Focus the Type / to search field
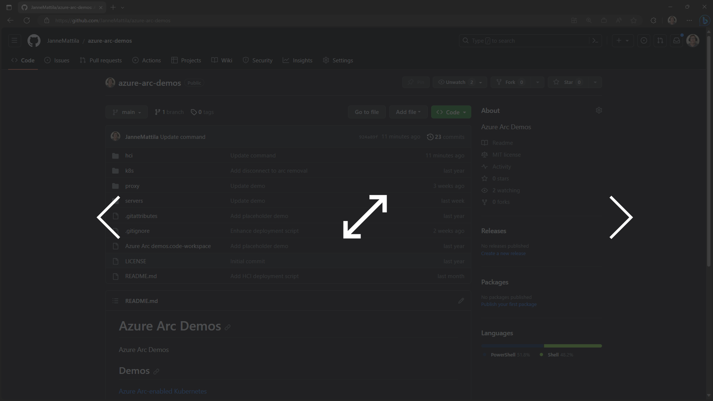 point(530,40)
